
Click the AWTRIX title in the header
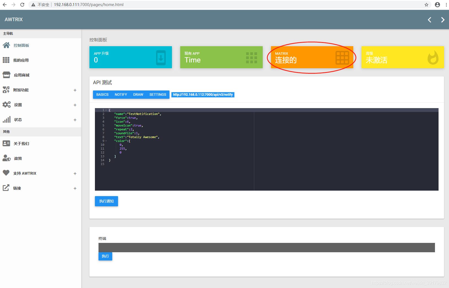pyautogui.click(x=14, y=20)
